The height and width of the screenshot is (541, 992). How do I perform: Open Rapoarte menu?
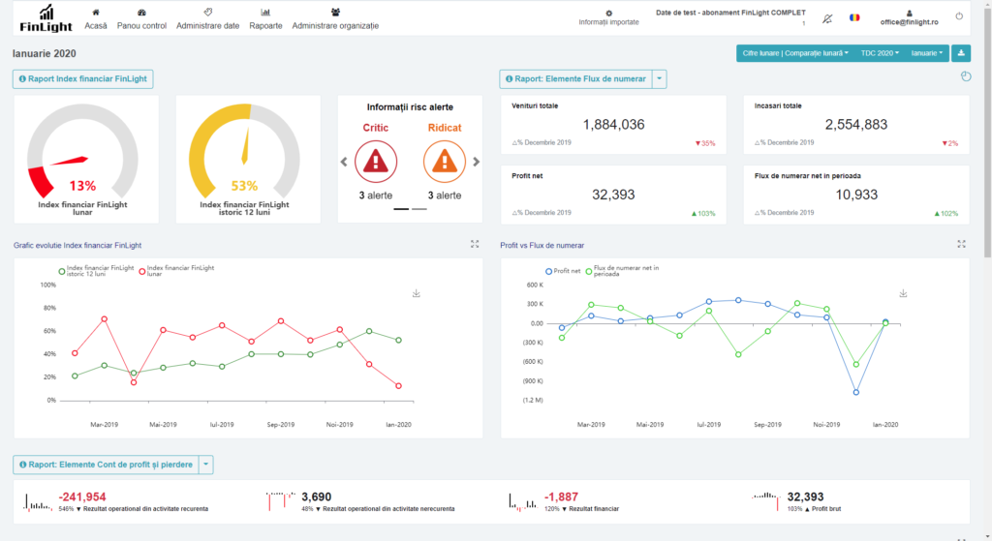click(x=265, y=19)
